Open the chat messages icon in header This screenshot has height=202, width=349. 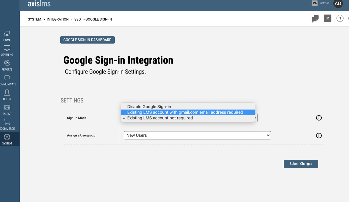(x=315, y=19)
